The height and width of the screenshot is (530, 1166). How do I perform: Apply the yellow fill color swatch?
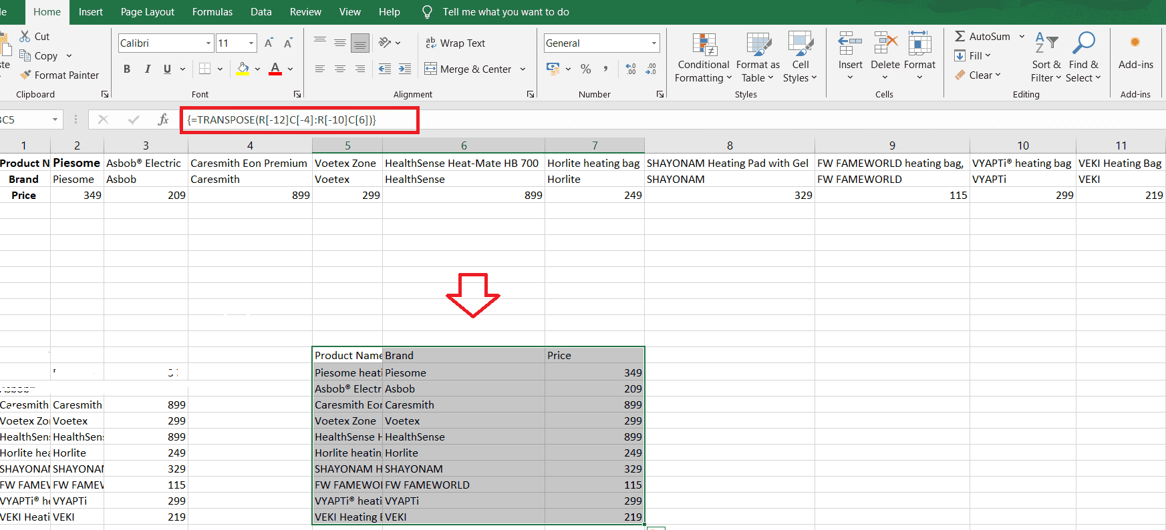(243, 69)
